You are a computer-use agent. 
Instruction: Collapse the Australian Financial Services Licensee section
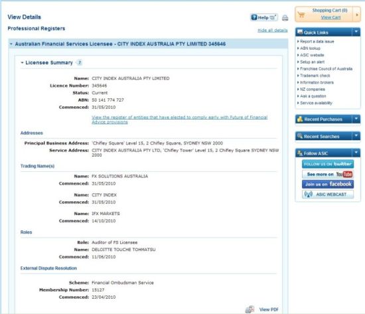tap(11, 44)
